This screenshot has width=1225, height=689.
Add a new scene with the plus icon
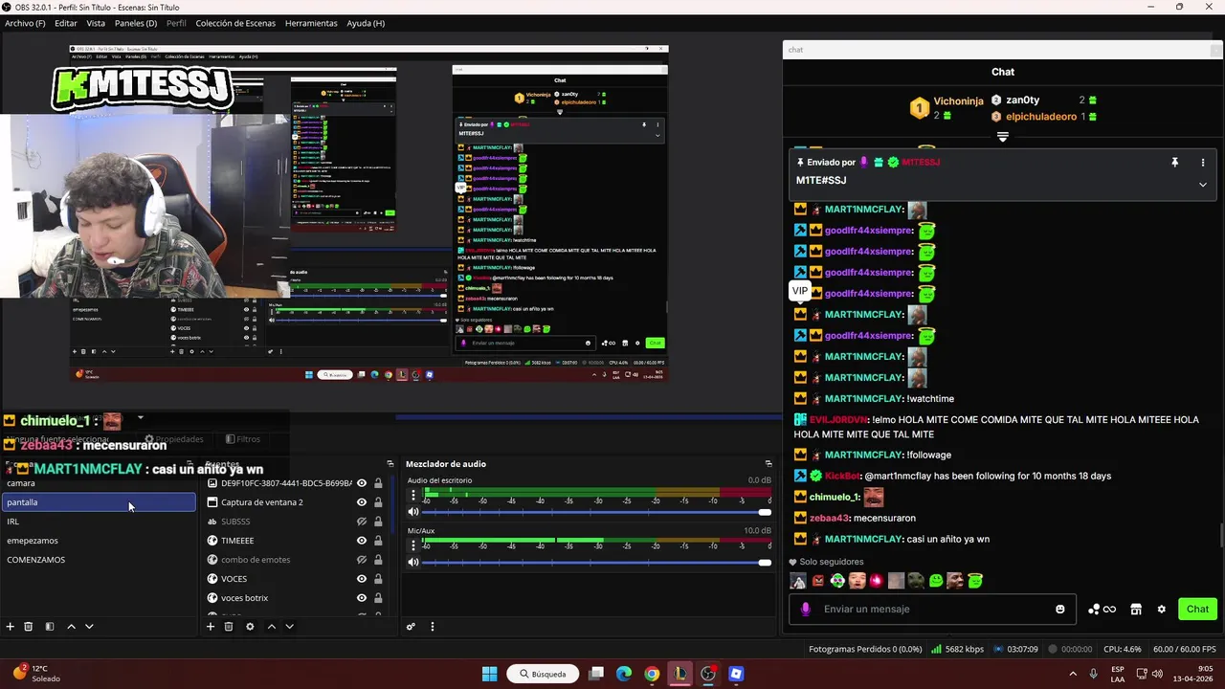pos(11,627)
